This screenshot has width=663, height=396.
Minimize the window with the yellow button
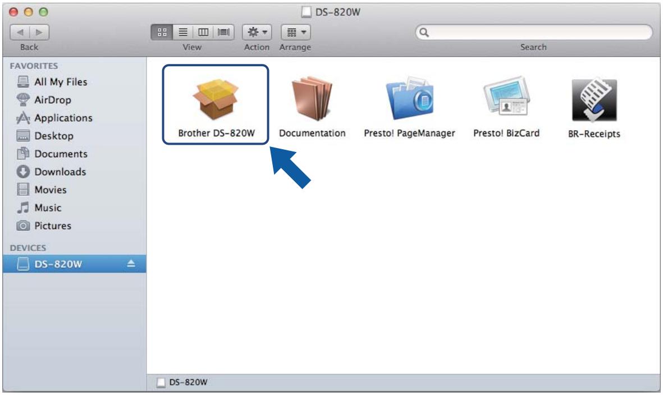tap(28, 12)
